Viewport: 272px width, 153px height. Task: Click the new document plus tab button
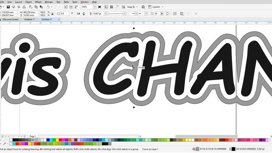pyautogui.click(x=59, y=20)
